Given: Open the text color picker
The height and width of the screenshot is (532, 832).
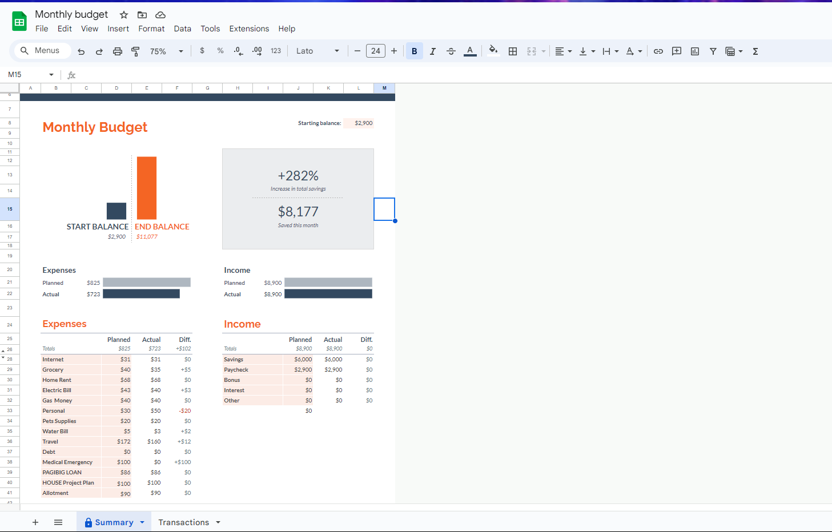Looking at the screenshot, I should (x=470, y=51).
